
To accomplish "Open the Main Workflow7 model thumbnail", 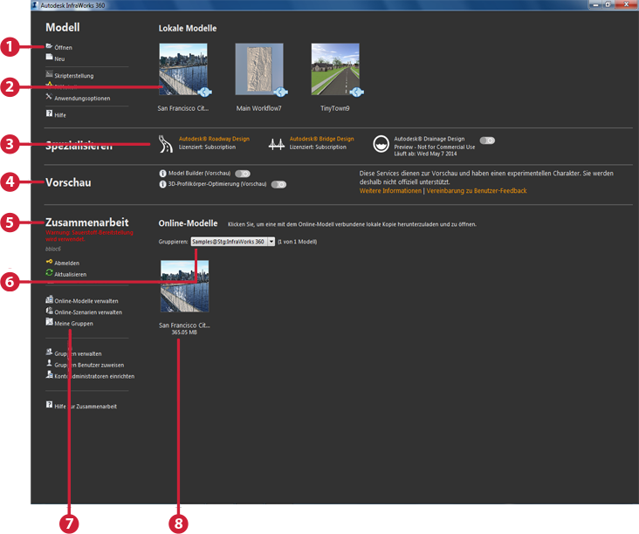I will pyautogui.click(x=259, y=69).
